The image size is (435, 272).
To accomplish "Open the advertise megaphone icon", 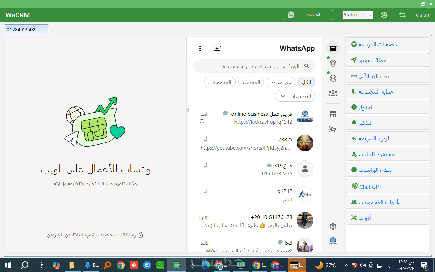I will coord(333,129).
